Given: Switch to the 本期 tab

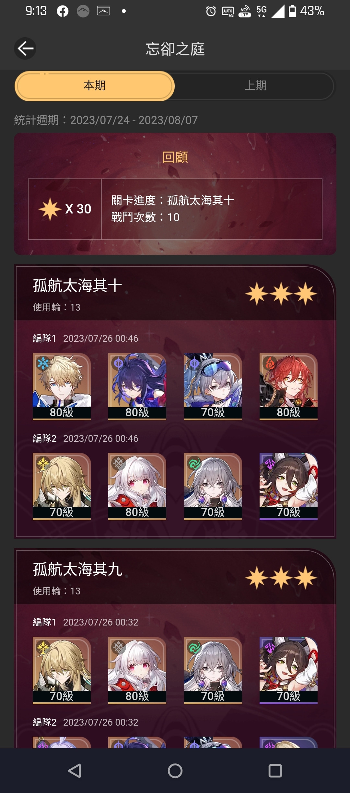Looking at the screenshot, I should (x=94, y=86).
